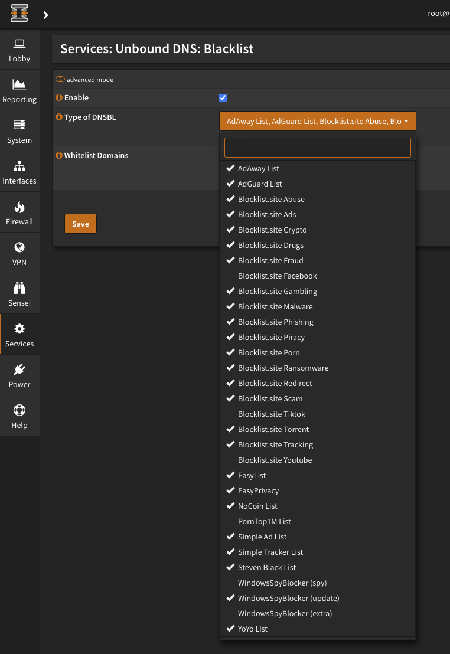Open the Reporting chart icon
This screenshot has width=450, height=654.
click(19, 84)
